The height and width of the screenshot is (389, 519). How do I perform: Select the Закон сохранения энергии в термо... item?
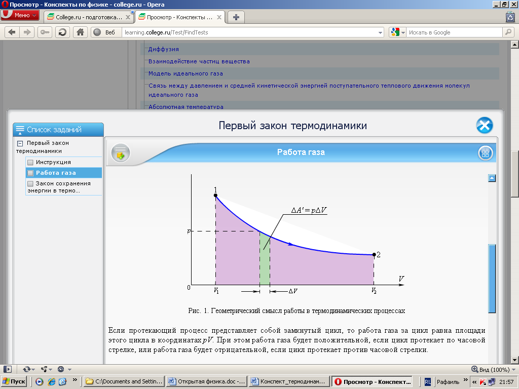point(63,187)
